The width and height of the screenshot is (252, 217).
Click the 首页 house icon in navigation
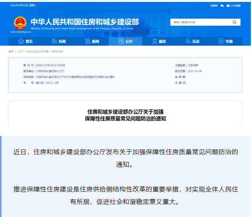coord(21,41)
